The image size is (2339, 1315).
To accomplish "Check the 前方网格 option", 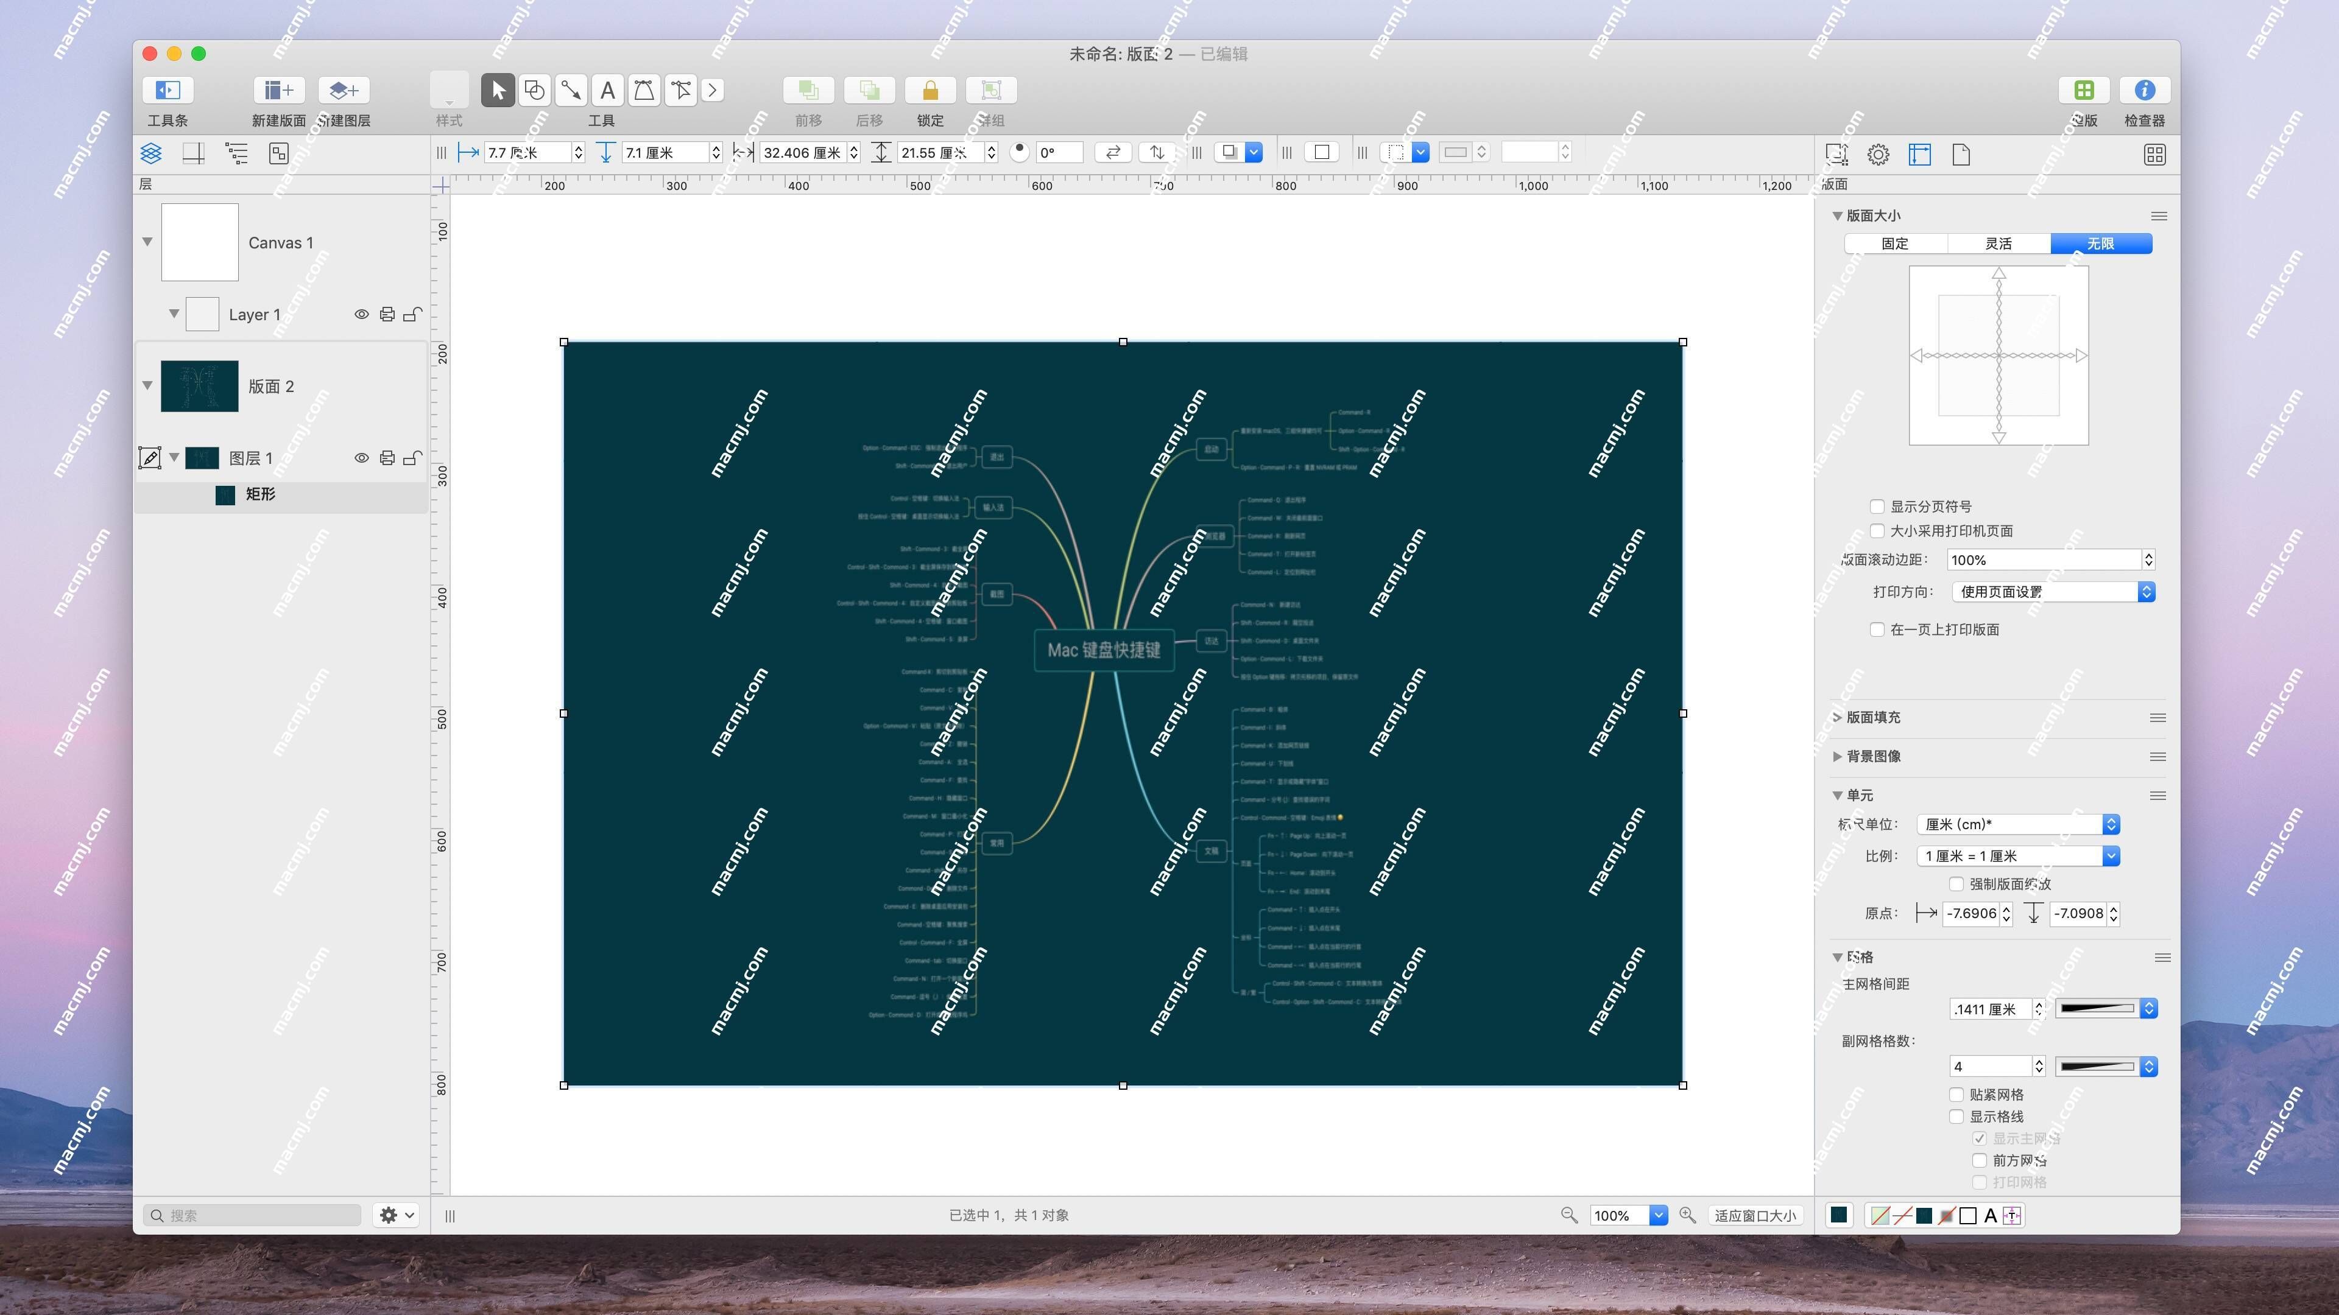I will 1980,1160.
